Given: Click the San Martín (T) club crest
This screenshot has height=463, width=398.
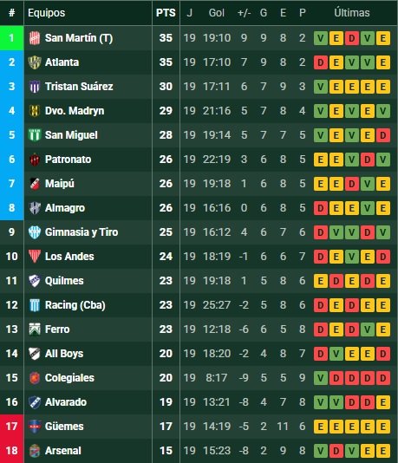Looking at the screenshot, I should click(x=35, y=38).
